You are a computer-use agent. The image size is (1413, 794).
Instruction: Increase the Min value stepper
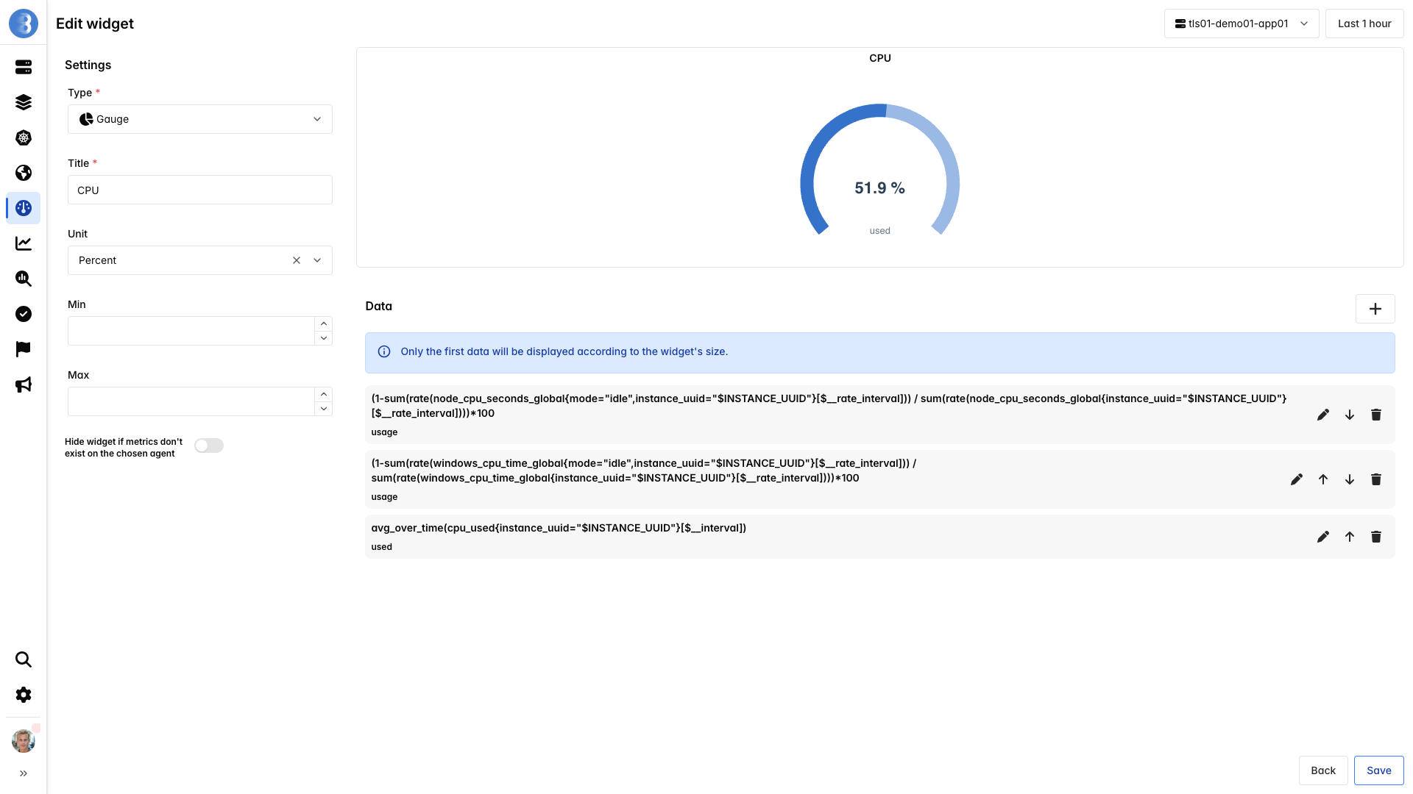tap(324, 323)
